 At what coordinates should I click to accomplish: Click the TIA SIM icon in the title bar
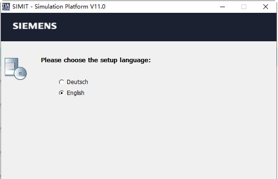pyautogui.click(x=6, y=7)
